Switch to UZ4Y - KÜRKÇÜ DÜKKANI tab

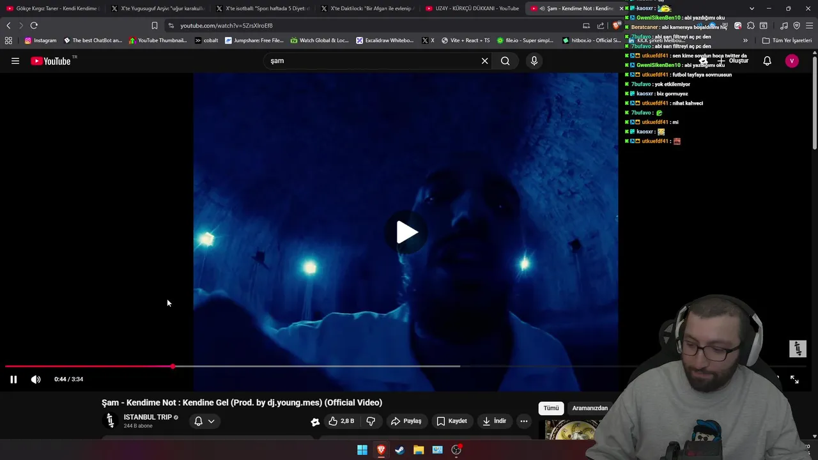pos(472,8)
